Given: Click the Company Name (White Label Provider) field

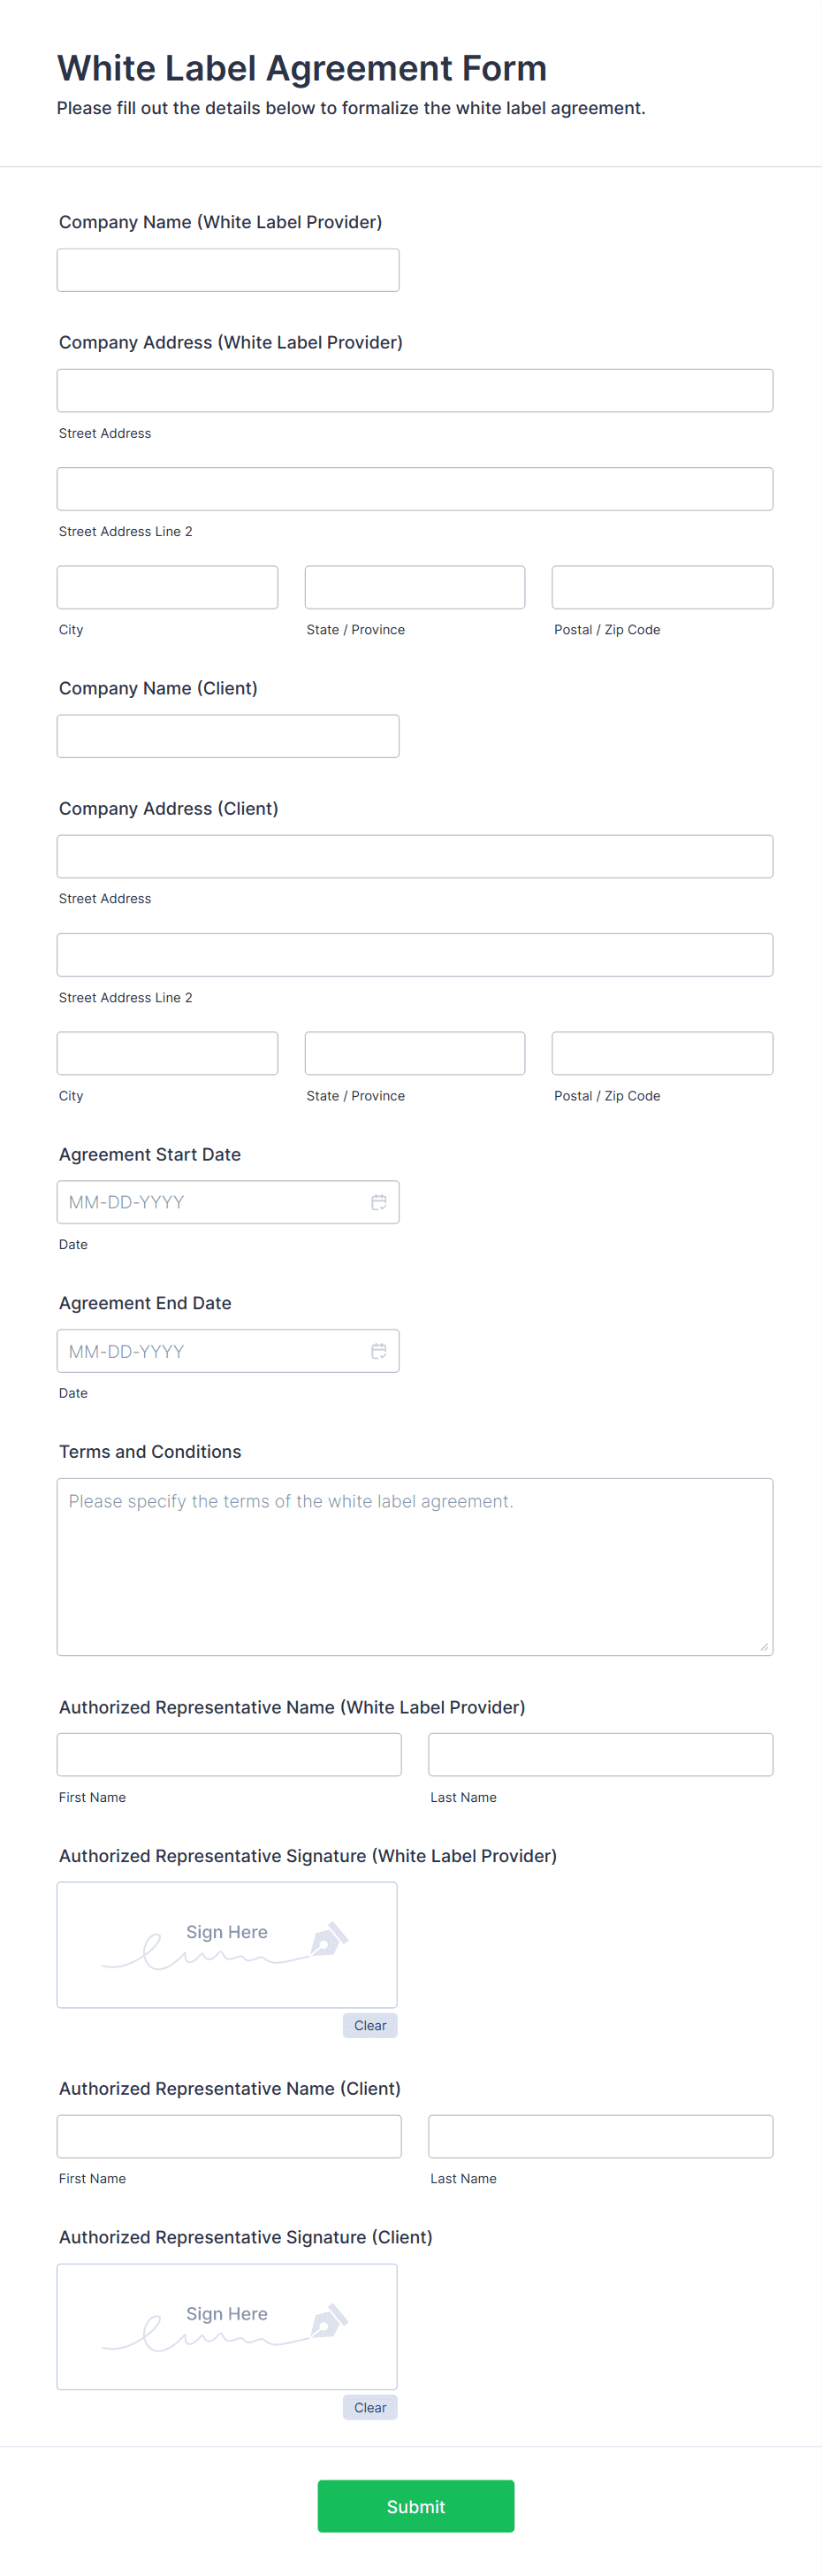Looking at the screenshot, I should (x=228, y=269).
